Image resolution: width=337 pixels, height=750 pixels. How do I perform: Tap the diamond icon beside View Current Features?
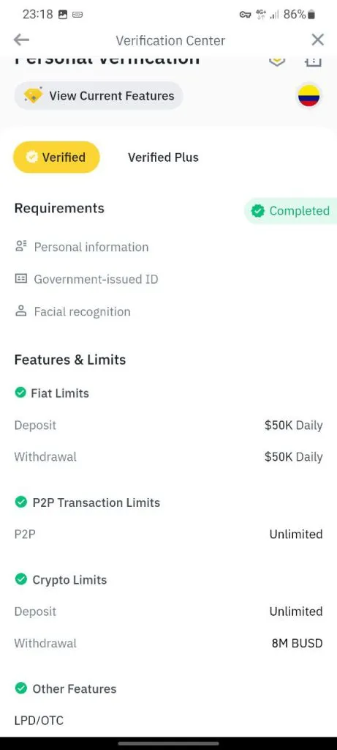[33, 96]
